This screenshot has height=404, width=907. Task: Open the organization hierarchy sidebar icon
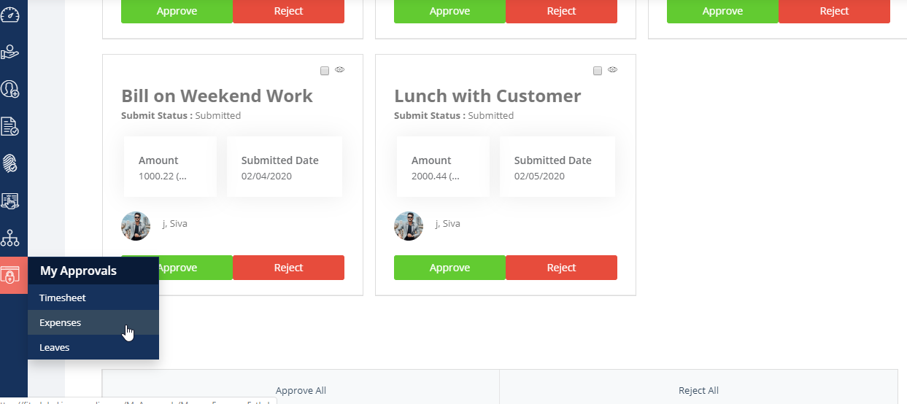pyautogui.click(x=9, y=238)
